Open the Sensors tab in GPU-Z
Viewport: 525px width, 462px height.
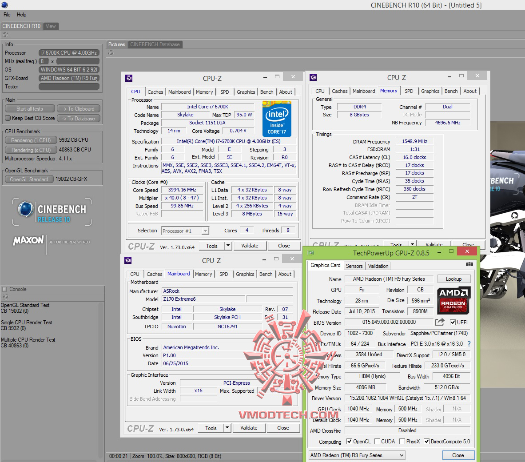pos(354,266)
